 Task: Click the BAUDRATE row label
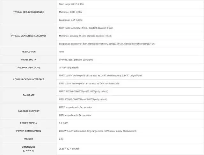[29, 95]
